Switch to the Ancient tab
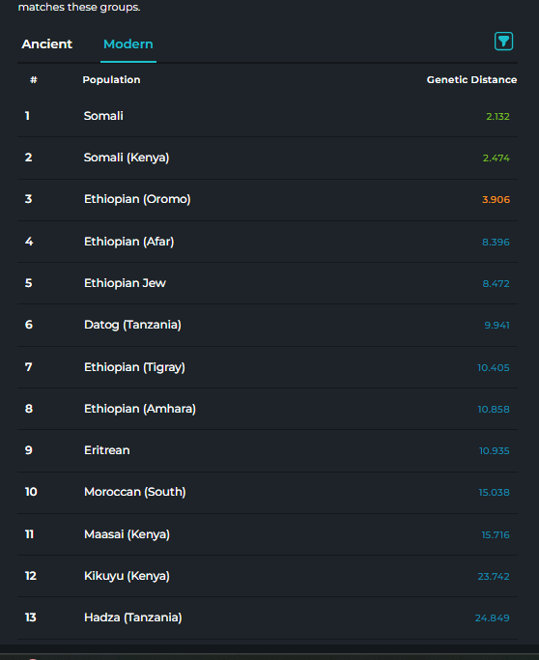The image size is (539, 660). pos(46,44)
